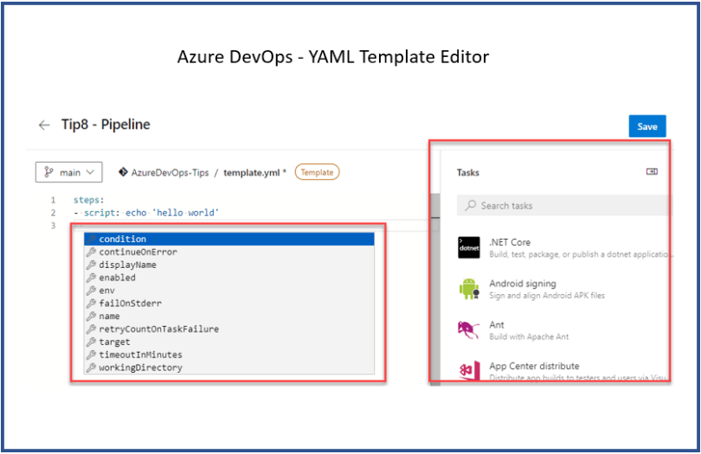The height and width of the screenshot is (454, 701).
Task: Choose target from the autocomplete list
Action: [x=228, y=342]
